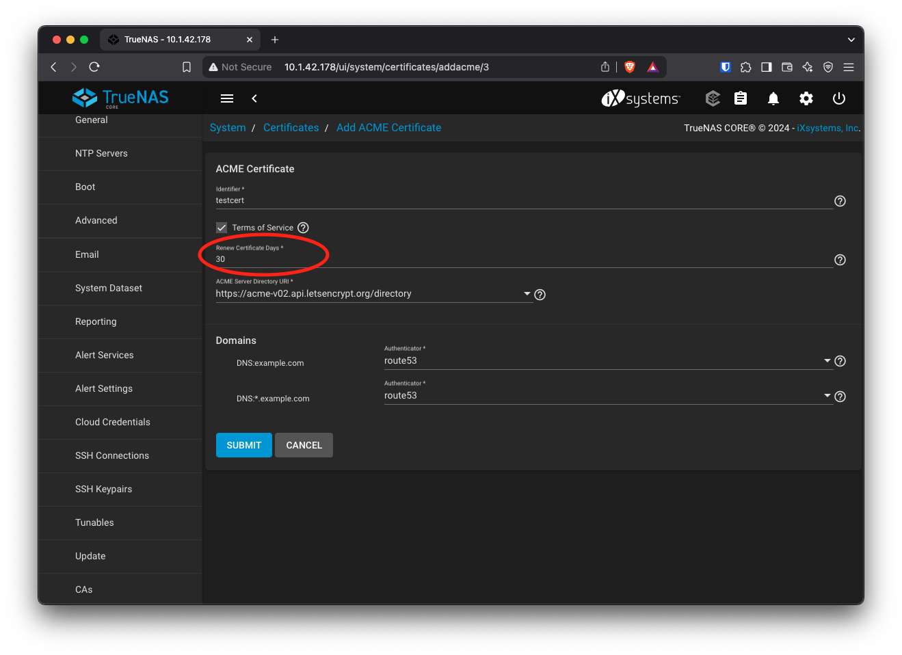Open a new browser tab
This screenshot has height=655, width=902.
point(275,40)
